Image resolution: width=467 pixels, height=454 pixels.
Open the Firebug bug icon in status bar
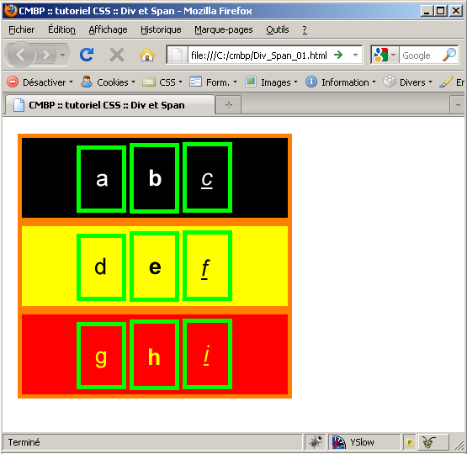[x=315, y=442]
